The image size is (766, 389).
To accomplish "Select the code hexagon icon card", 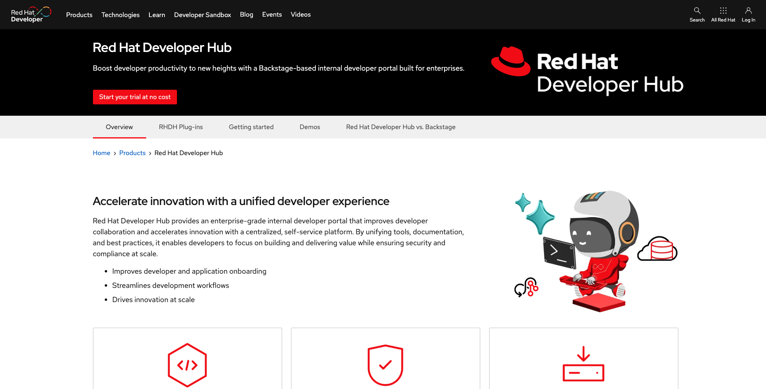I will point(187,364).
